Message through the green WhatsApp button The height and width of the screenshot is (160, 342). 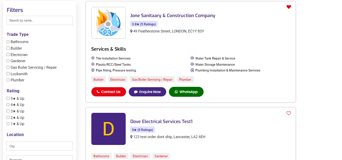pos(186,92)
